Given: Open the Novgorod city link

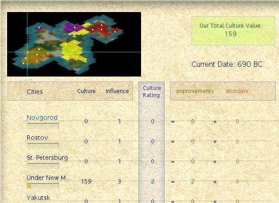Looking at the screenshot, I should [x=42, y=118].
